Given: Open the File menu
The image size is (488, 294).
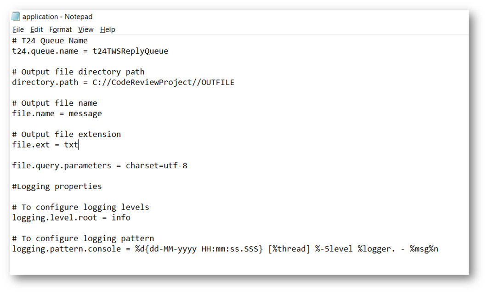Looking at the screenshot, I should (18, 29).
